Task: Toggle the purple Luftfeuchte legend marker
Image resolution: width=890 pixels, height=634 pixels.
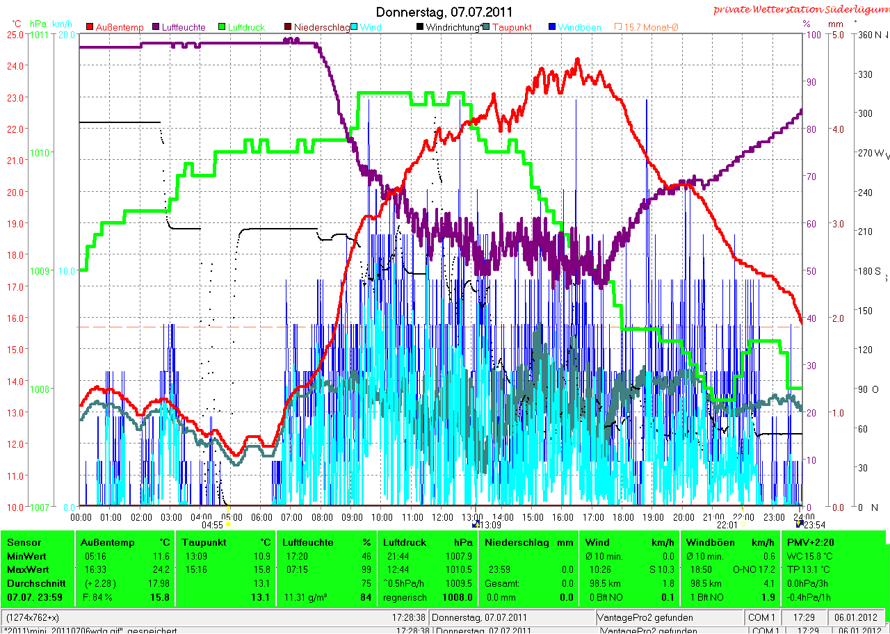Action: (x=156, y=27)
